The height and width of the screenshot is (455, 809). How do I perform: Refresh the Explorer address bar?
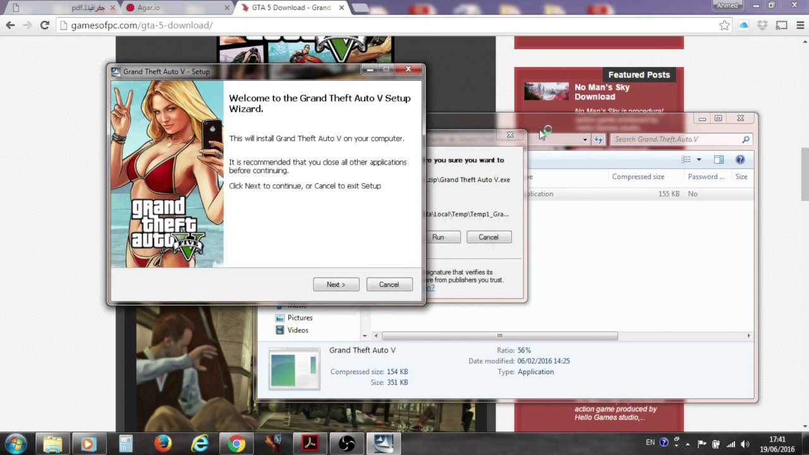click(599, 139)
